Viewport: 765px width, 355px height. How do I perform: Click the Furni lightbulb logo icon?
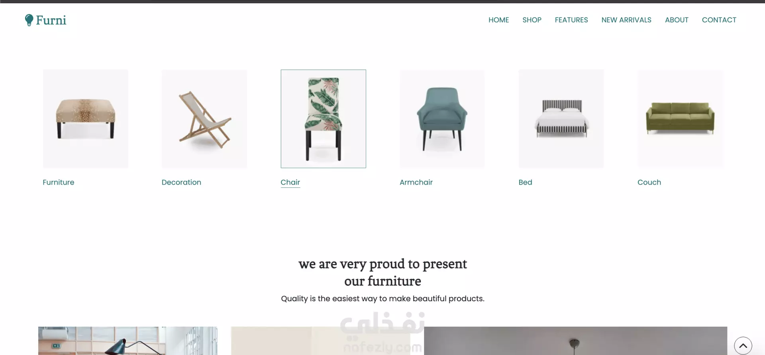coord(29,20)
